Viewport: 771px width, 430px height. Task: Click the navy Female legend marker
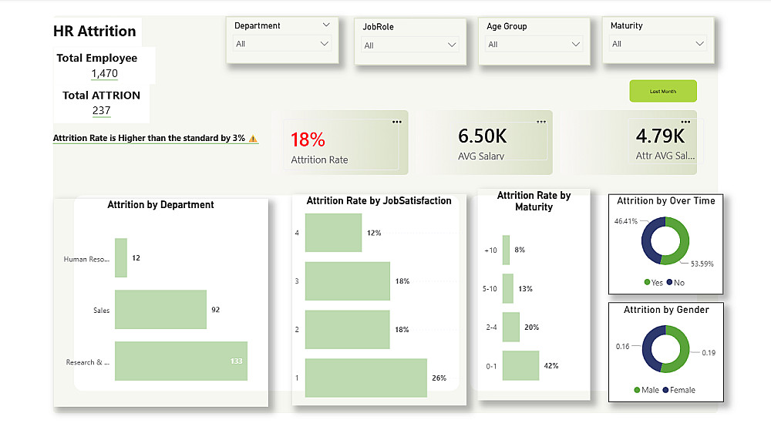(665, 390)
